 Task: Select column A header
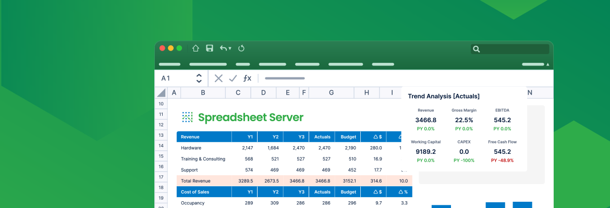[174, 93]
